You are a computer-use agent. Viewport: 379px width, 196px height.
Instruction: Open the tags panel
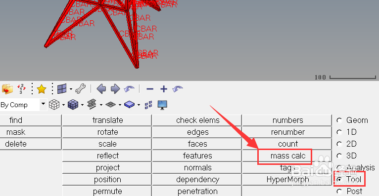[287, 167]
